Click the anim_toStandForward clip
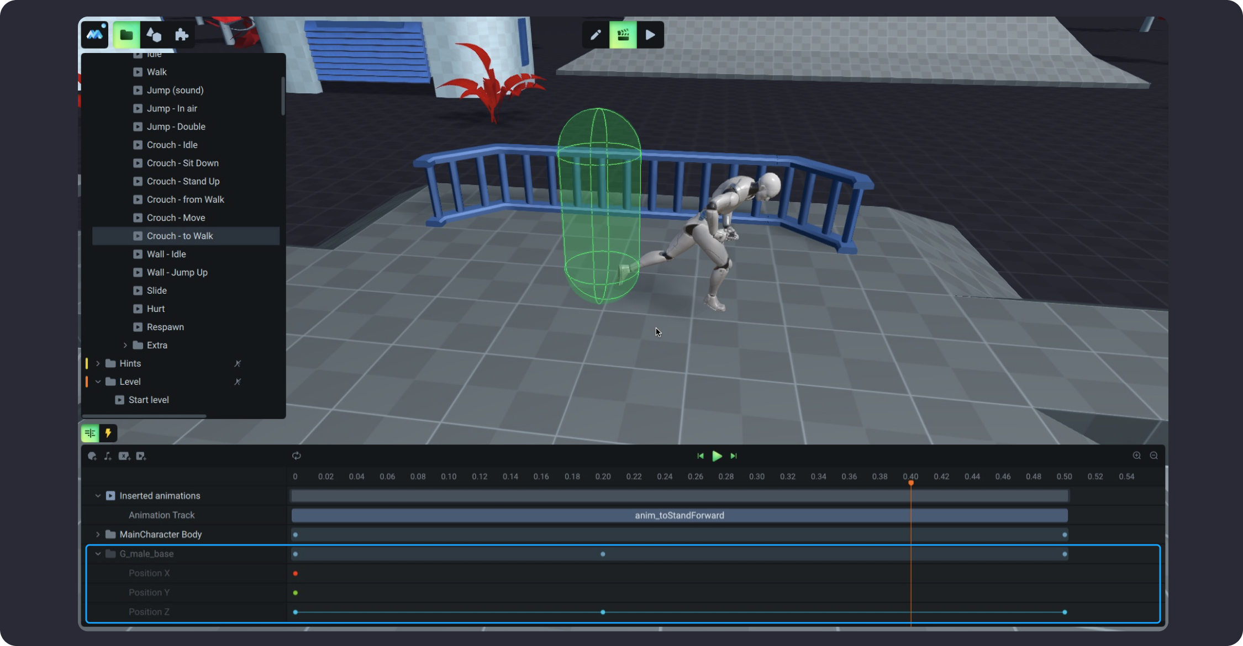This screenshot has height=646, width=1243. pos(679,515)
